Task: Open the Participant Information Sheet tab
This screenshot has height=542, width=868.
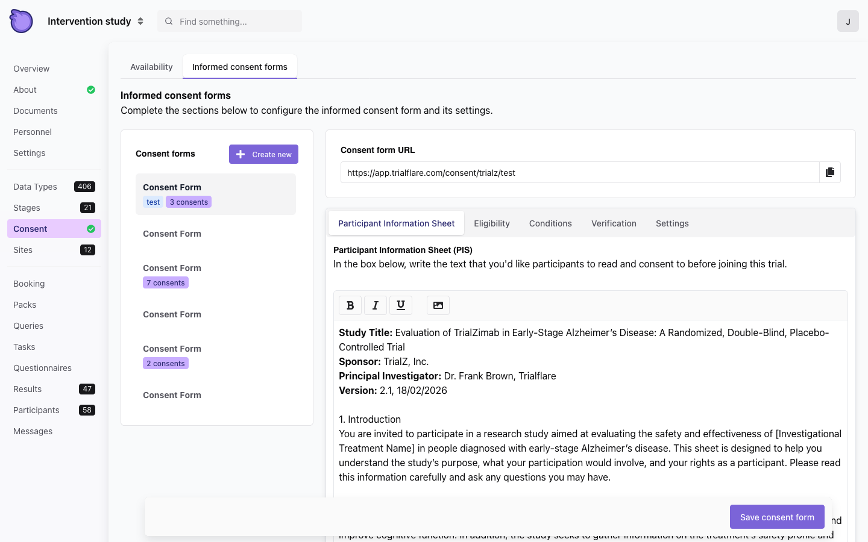Action: point(396,223)
